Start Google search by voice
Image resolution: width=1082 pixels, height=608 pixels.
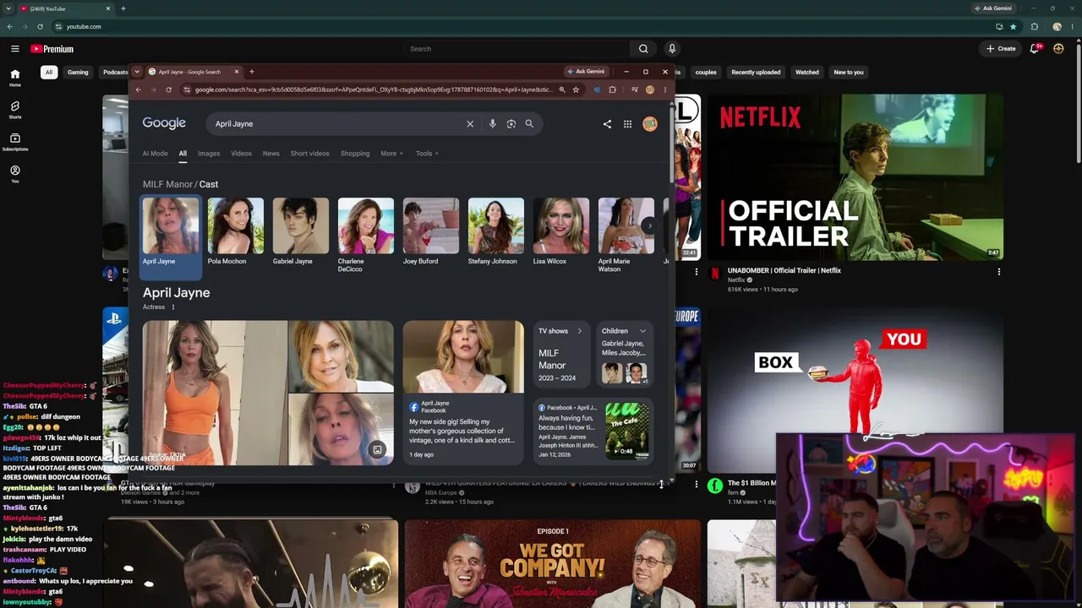point(492,124)
